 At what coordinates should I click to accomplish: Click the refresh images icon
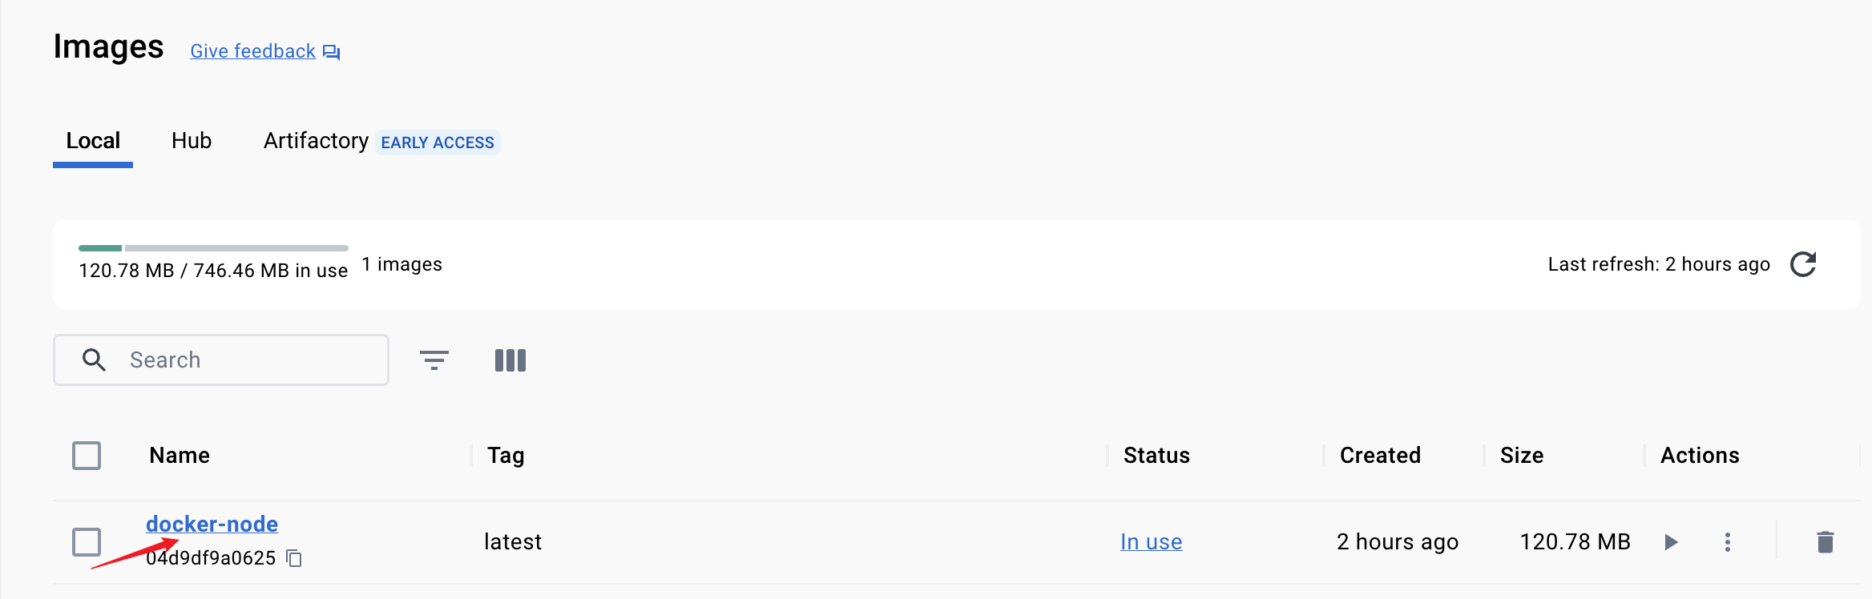pos(1803,264)
